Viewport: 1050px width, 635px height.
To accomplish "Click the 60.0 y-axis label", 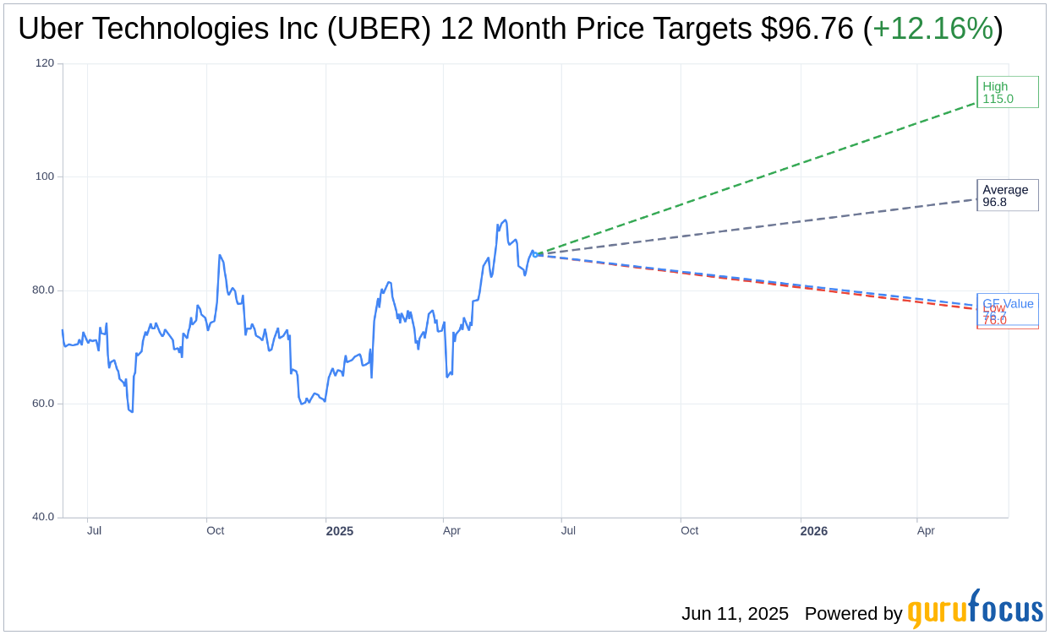I will (43, 404).
